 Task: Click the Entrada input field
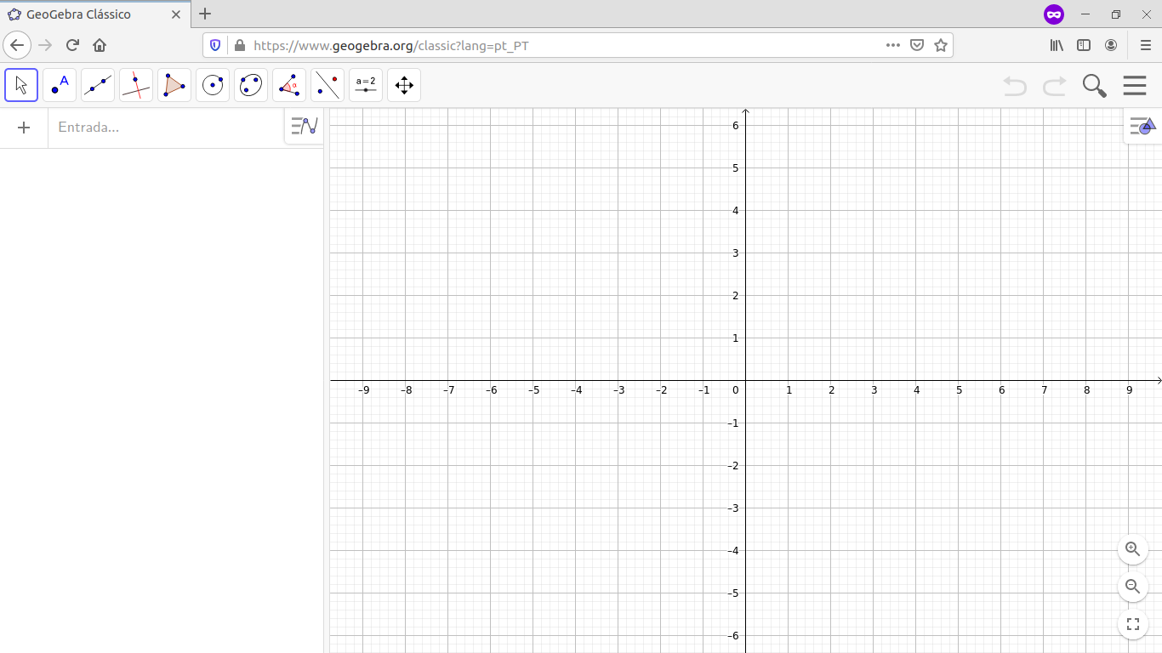[167, 128]
